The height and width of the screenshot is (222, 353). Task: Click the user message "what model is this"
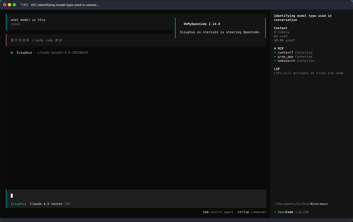pos(28,20)
